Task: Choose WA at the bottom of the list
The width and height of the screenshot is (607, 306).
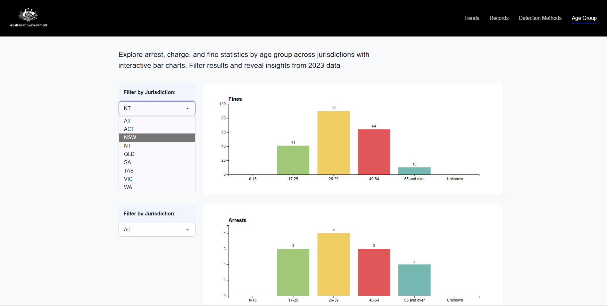Action: [128, 187]
